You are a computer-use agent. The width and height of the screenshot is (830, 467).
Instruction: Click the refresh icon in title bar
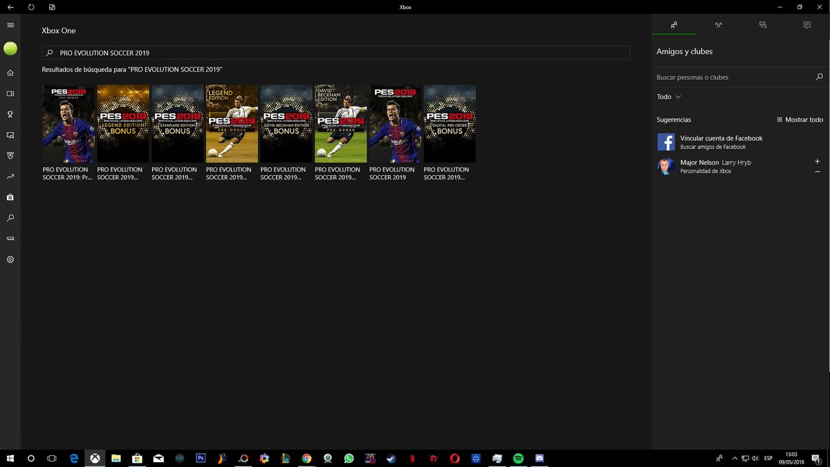point(32,7)
